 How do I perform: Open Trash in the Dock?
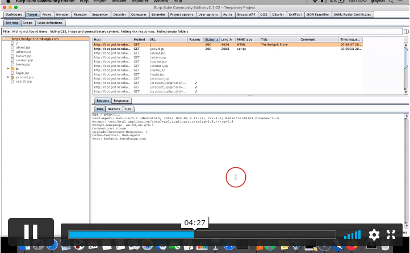pos(385,245)
